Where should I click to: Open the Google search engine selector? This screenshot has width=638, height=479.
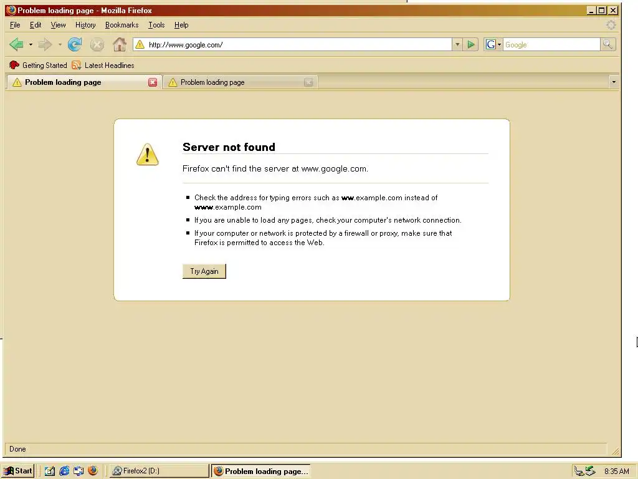click(493, 44)
